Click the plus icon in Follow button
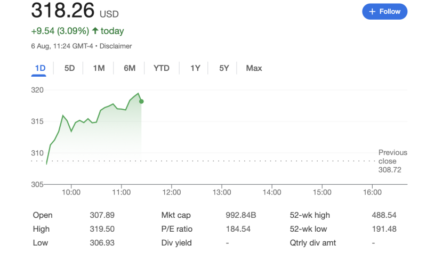Screen dimensions: 426x253 372,11
